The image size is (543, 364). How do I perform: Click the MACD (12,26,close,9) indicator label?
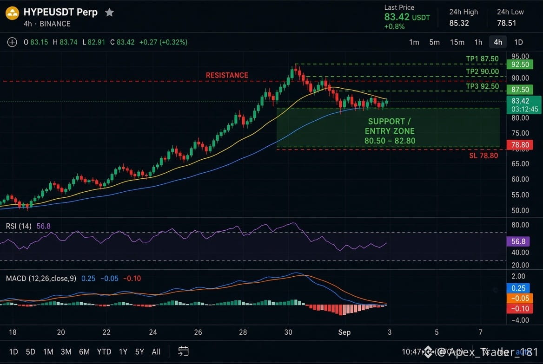coord(41,279)
